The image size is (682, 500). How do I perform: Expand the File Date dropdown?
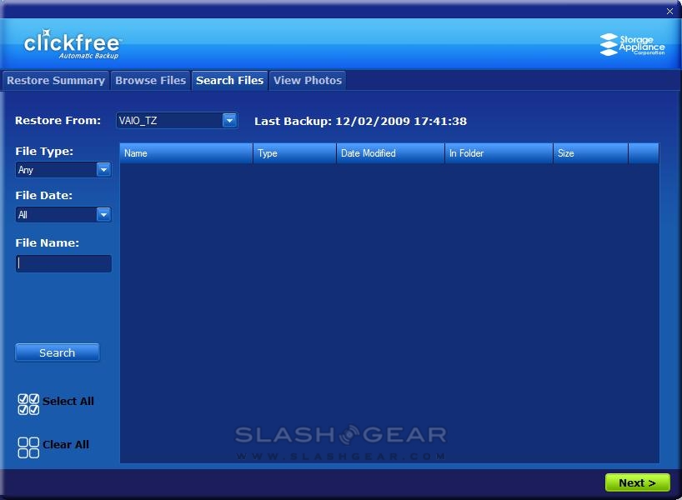103,215
